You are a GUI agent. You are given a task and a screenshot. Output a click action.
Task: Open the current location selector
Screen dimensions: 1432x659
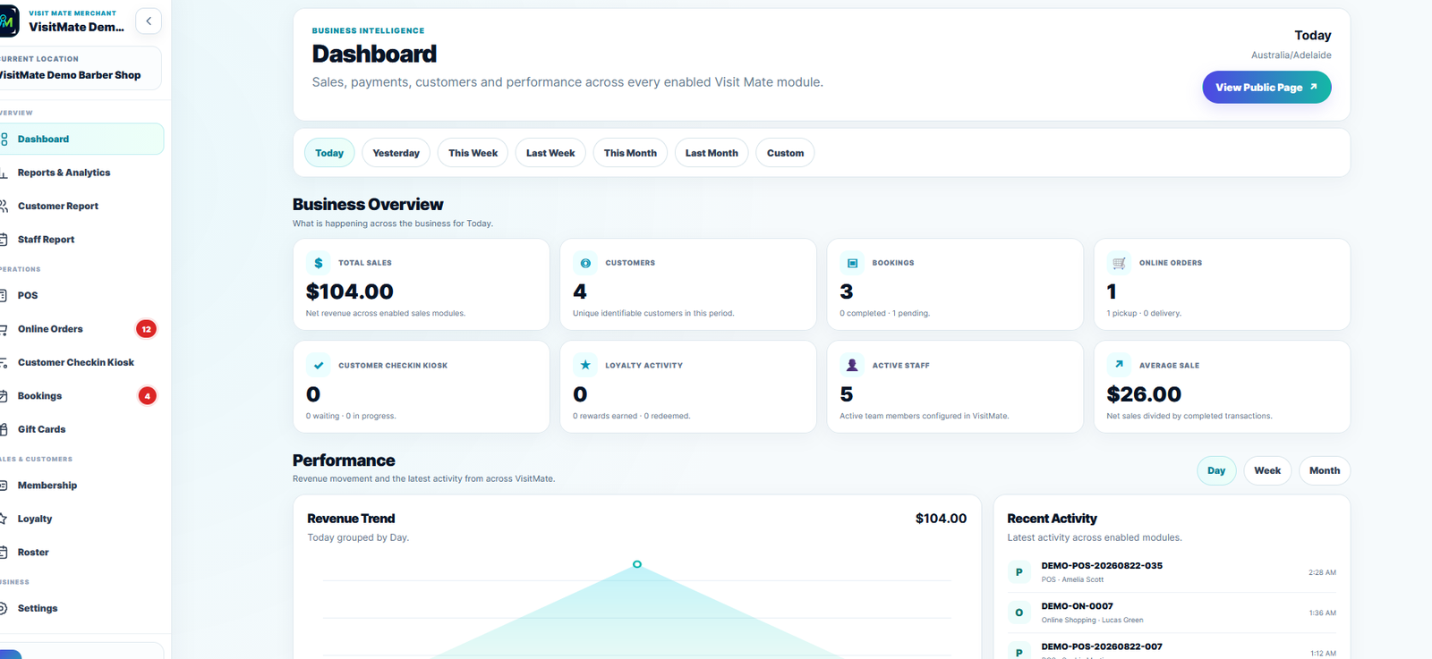(79, 68)
